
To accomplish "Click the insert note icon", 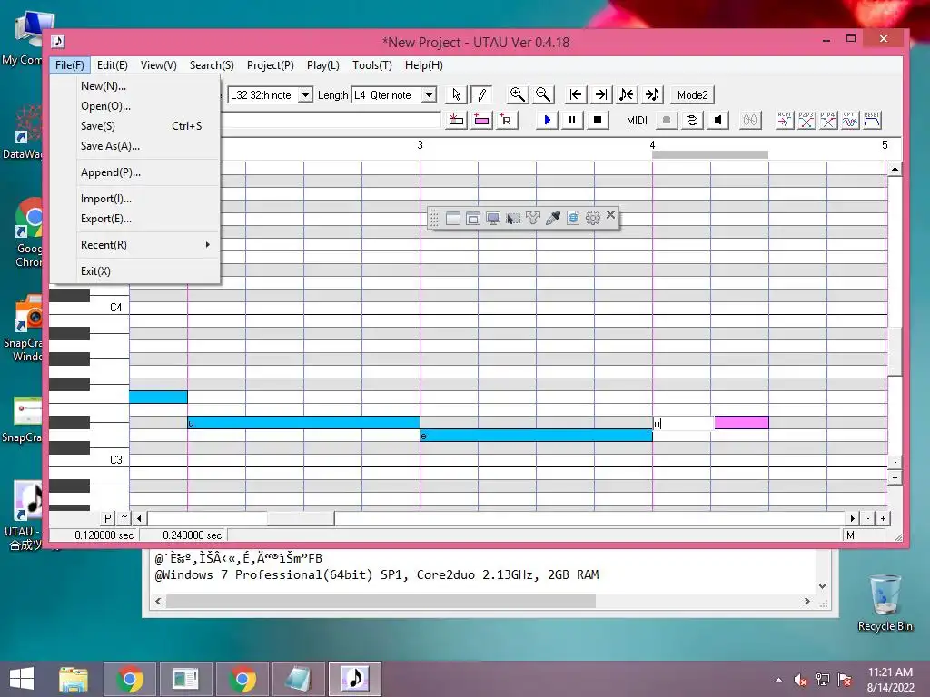I will click(x=456, y=121).
